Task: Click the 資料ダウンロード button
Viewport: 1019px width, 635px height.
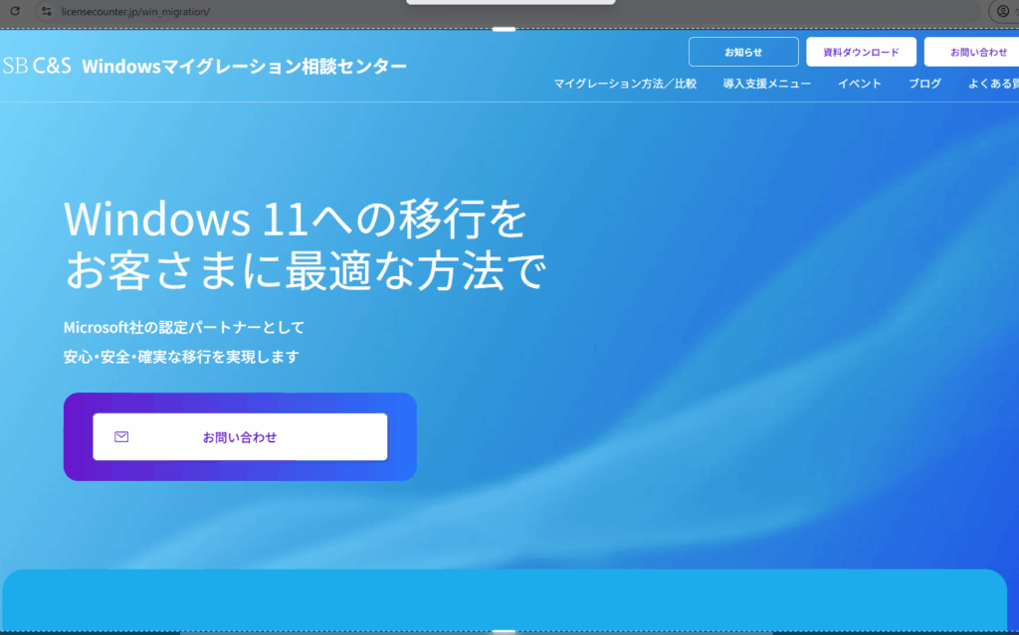Action: (x=861, y=52)
